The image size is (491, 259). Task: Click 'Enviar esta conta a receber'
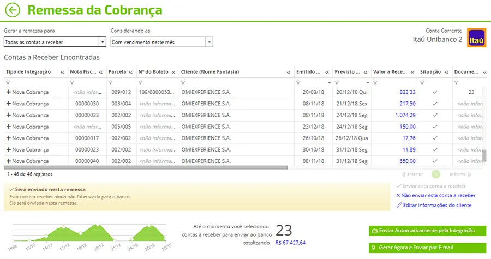(431, 186)
